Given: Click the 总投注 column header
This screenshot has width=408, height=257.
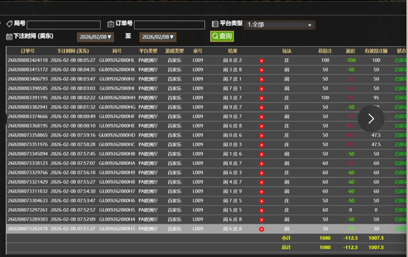Looking at the screenshot, I should pyautogui.click(x=325, y=51).
